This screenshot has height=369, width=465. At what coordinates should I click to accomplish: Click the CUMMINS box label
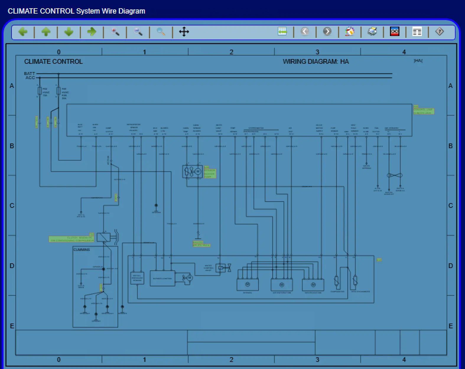82,250
